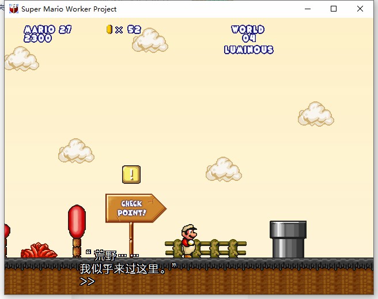
Task: Click the coin count 52
Action: 134,29
